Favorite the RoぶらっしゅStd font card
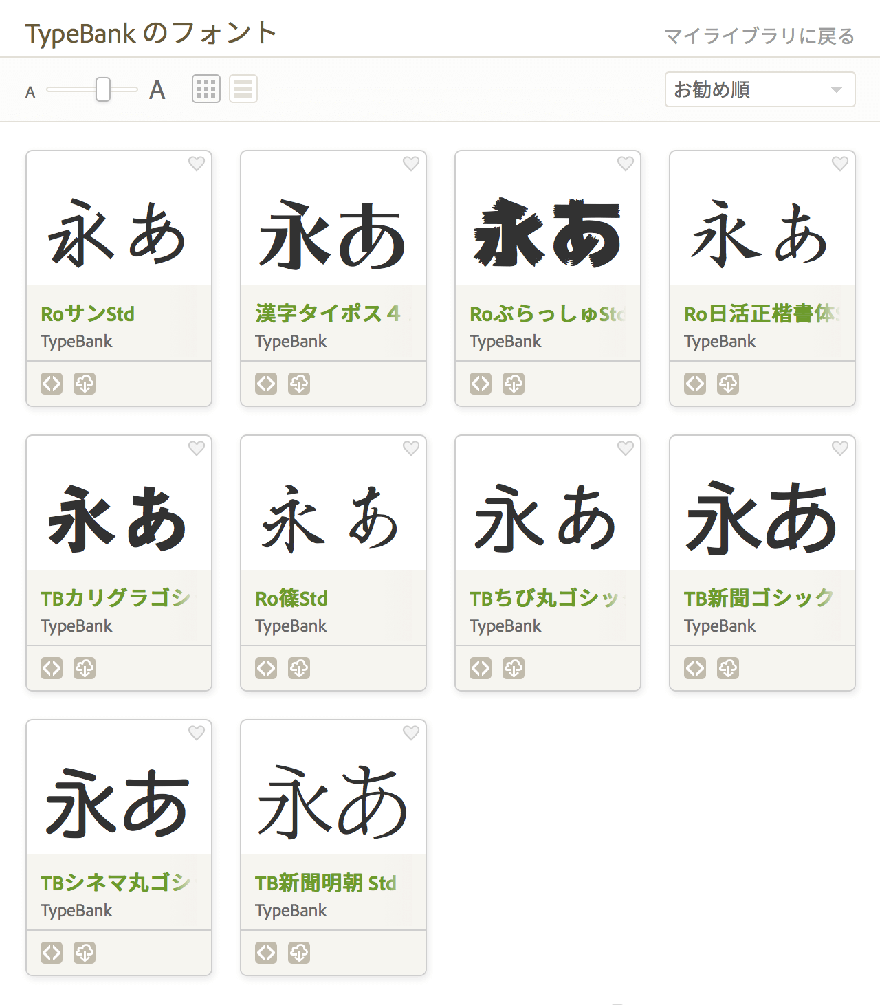The height and width of the screenshot is (1005, 880). coord(626,164)
